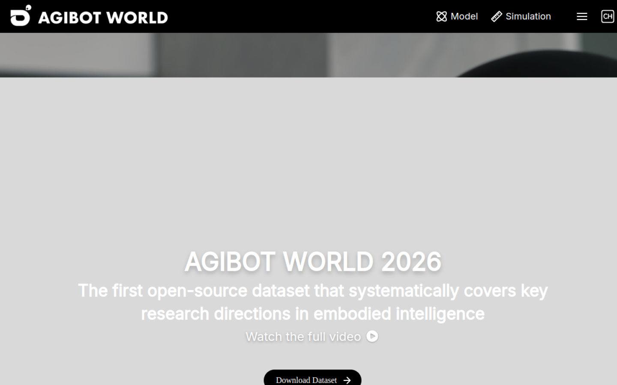Play video via Watch the full video icon
The height and width of the screenshot is (385, 617).
tap(372, 337)
